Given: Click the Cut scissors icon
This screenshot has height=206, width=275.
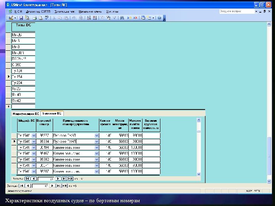Looking at the screenshot, I should click(54, 18).
